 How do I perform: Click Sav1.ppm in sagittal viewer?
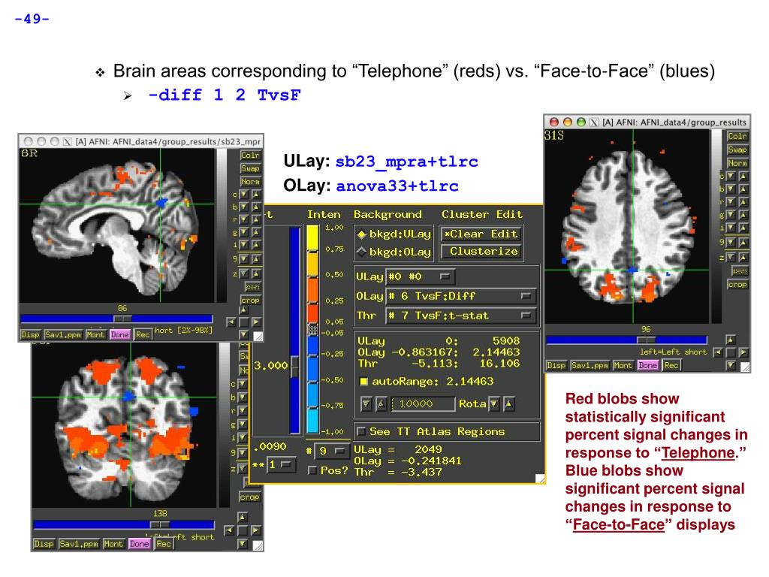(63, 334)
